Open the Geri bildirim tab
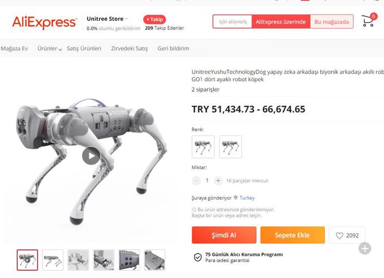Image resolution: width=384 pixels, height=278 pixels. 173,48
